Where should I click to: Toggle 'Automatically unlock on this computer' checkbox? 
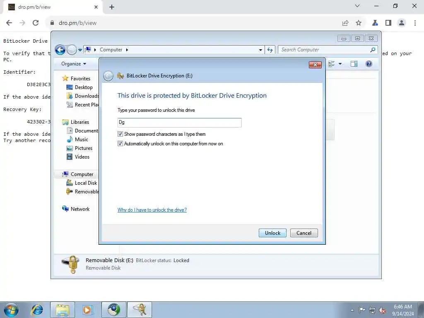[x=120, y=144]
